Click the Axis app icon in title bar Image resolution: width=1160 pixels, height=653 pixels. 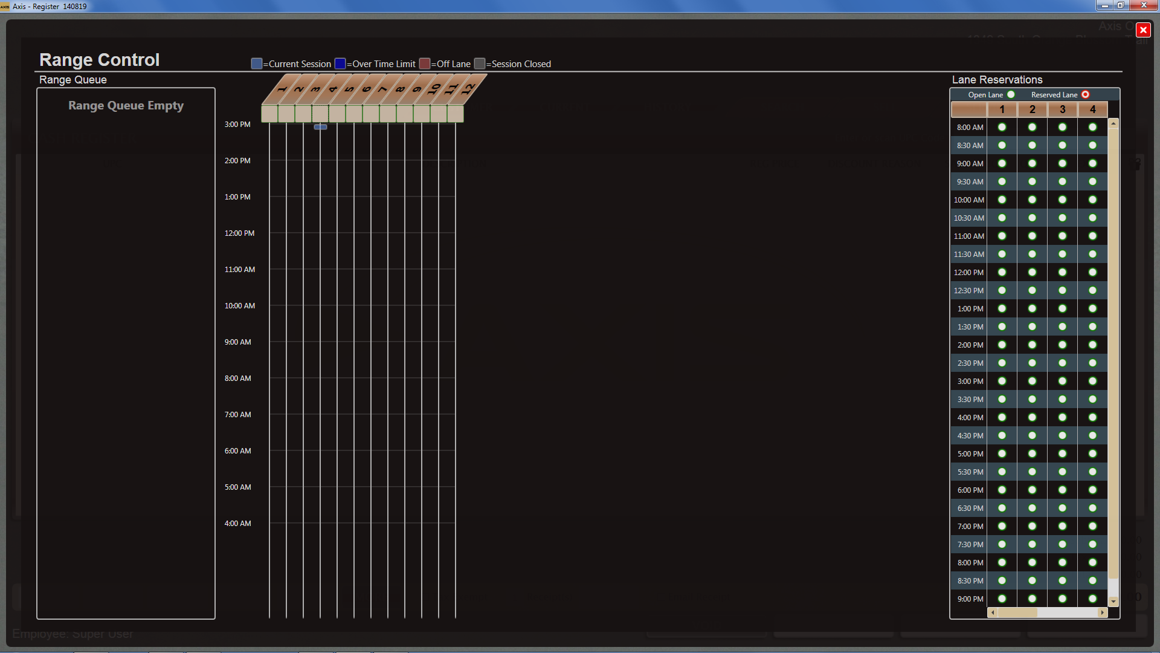point(5,6)
